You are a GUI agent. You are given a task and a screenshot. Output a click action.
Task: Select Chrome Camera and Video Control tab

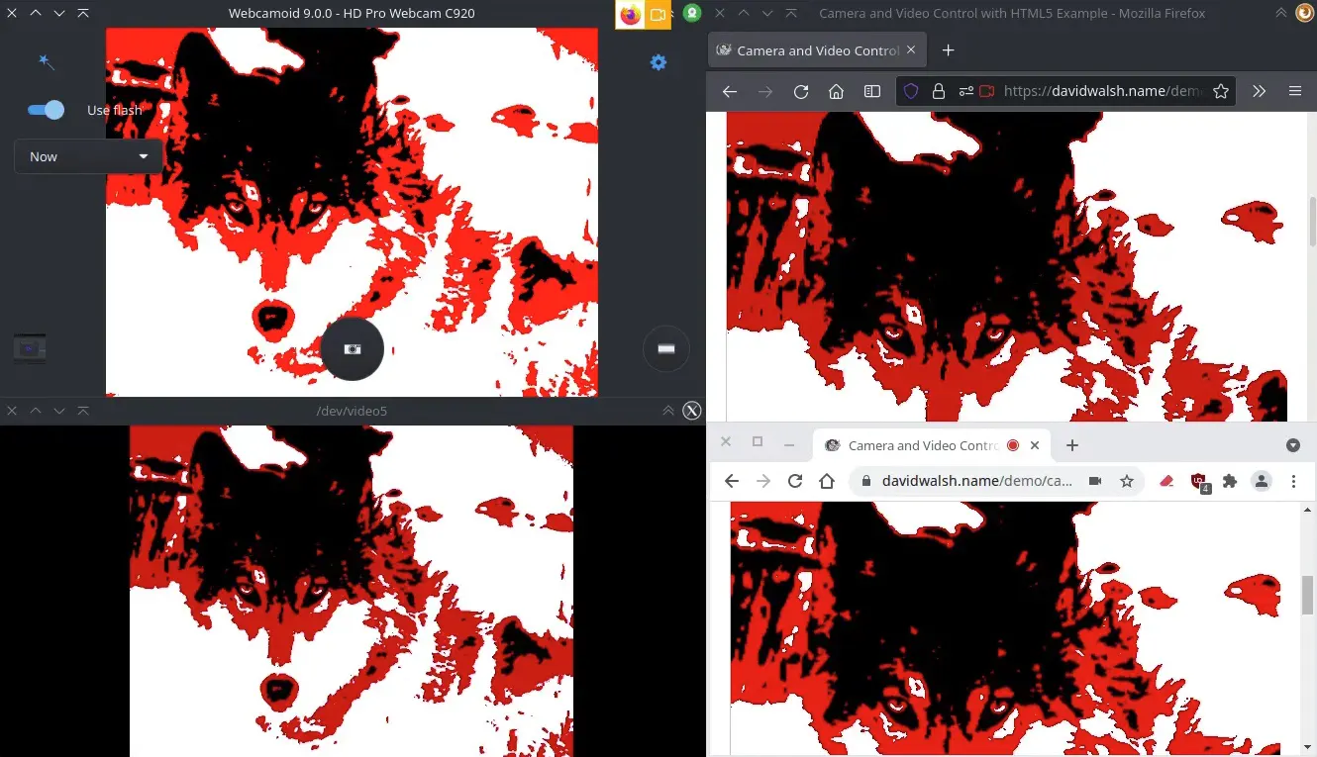point(931,445)
